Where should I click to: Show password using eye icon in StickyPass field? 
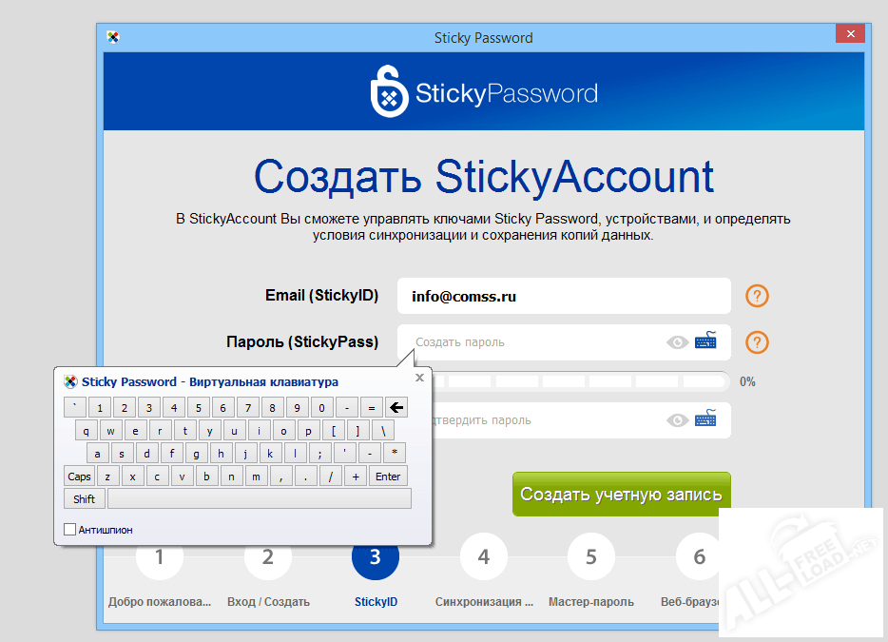pyautogui.click(x=677, y=342)
